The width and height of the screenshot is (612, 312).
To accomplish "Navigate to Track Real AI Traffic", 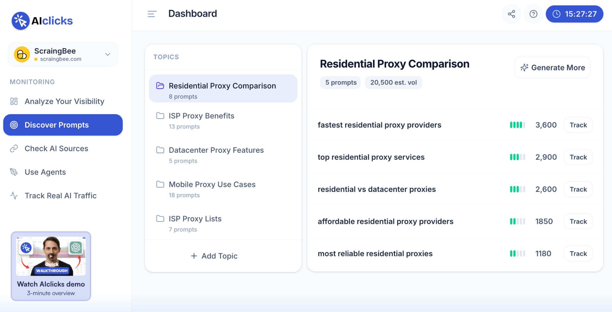I will click(x=60, y=196).
